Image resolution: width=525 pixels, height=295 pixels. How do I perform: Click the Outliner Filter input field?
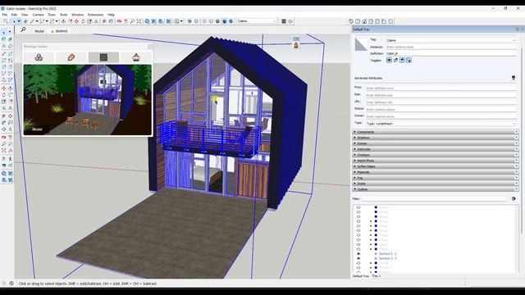[434, 198]
